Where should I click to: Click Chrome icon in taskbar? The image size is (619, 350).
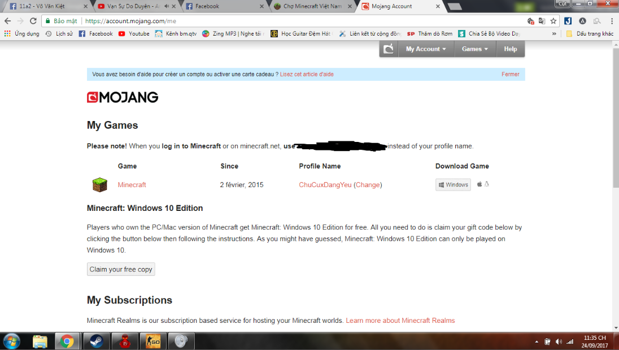click(67, 342)
